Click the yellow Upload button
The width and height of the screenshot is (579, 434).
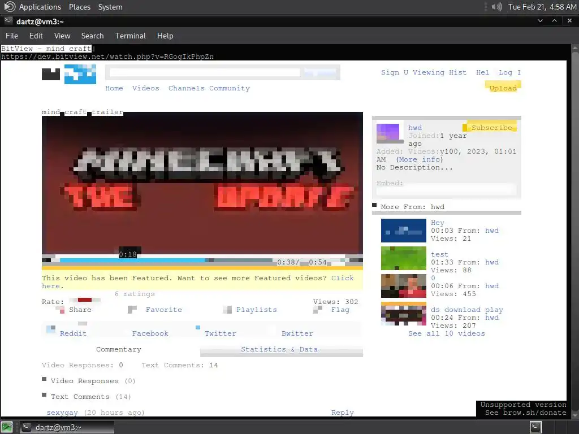click(503, 87)
